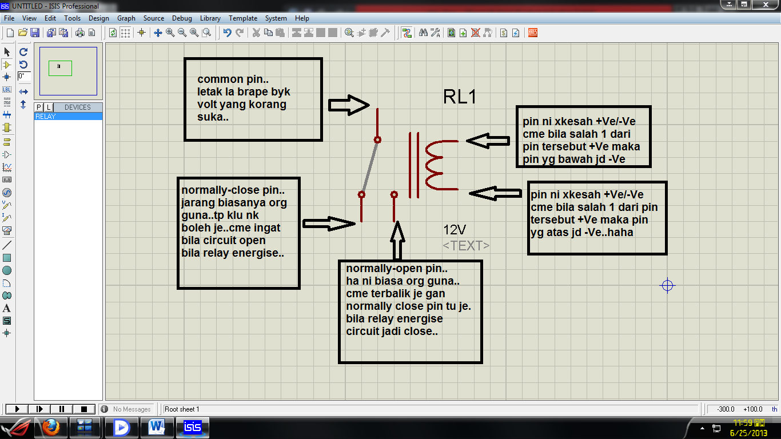Click the Zoom In toolbar icon

click(x=169, y=33)
